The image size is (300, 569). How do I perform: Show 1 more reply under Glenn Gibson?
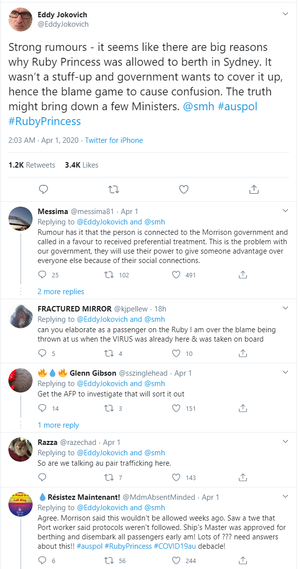(x=58, y=425)
